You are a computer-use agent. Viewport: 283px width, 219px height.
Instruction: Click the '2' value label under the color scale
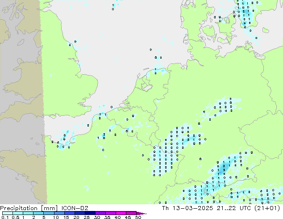point(34,218)
